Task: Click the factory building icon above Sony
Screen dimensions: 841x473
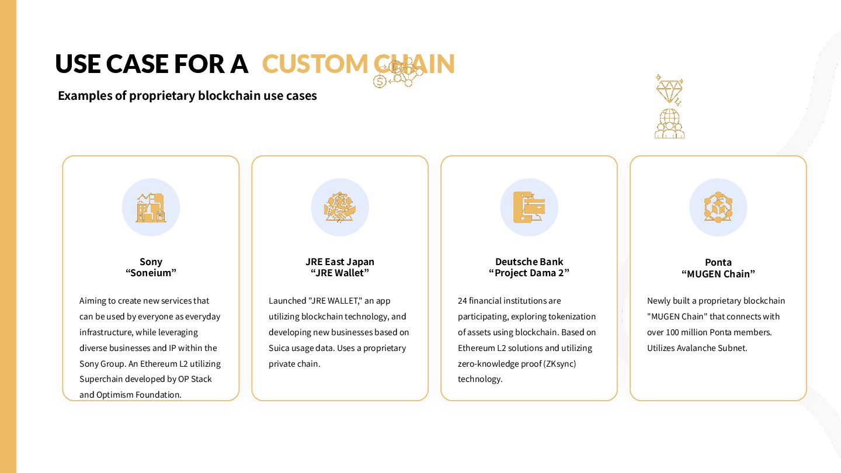Action: tap(151, 208)
